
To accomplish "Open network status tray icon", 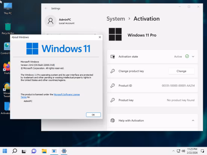I will tap(178, 151).
